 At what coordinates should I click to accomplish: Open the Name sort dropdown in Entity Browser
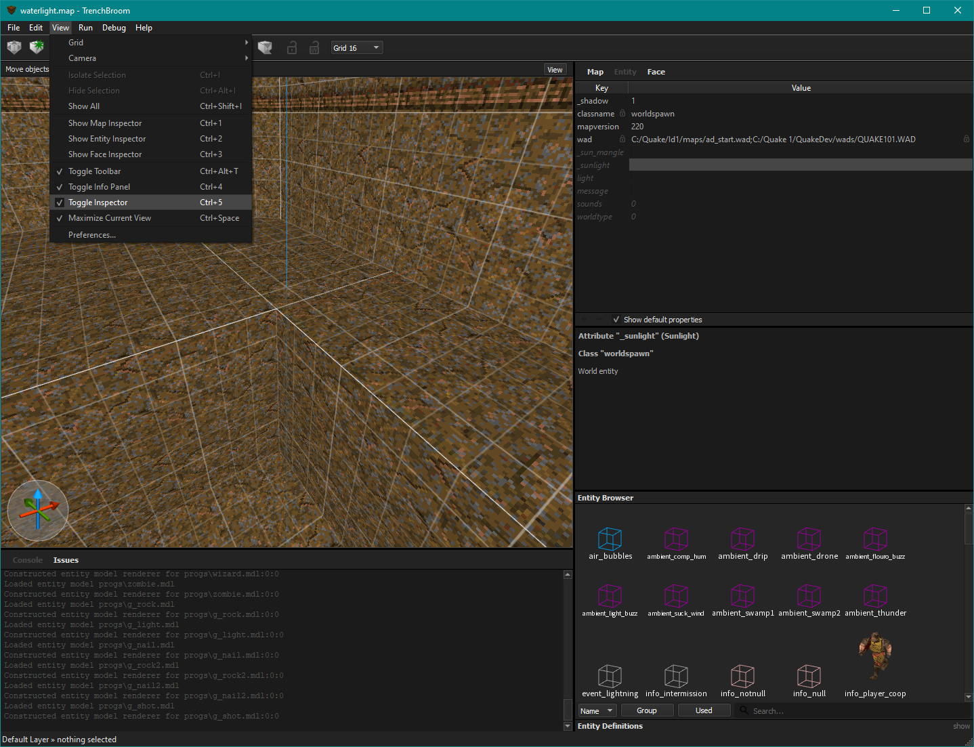(x=597, y=710)
